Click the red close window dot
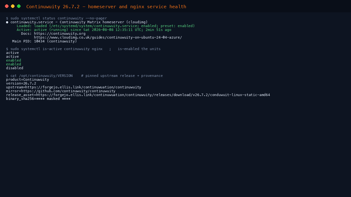The height and width of the screenshot is (197, 351). click(x=7, y=6)
